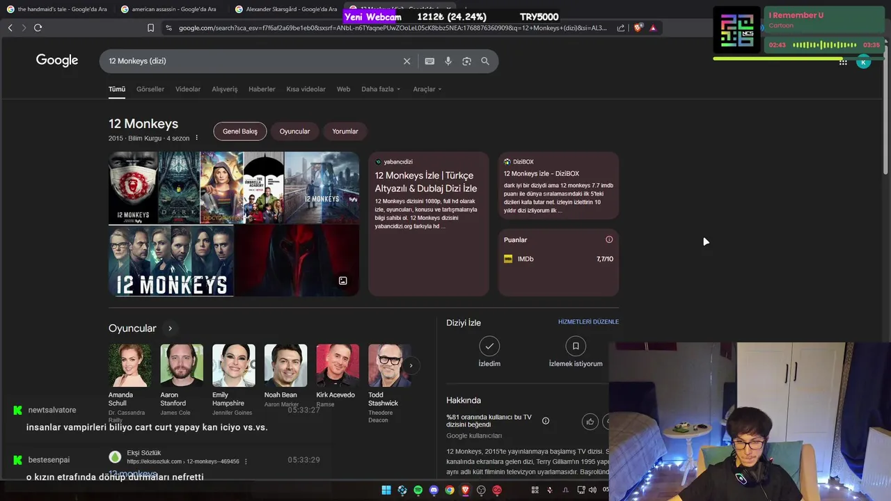Open the three-dot menu beside 12 Monkeys subtitle
This screenshot has height=501, width=891.
[196, 138]
